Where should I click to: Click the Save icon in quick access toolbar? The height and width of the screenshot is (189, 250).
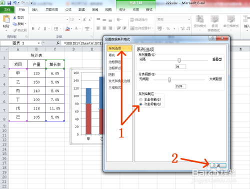point(9,2)
